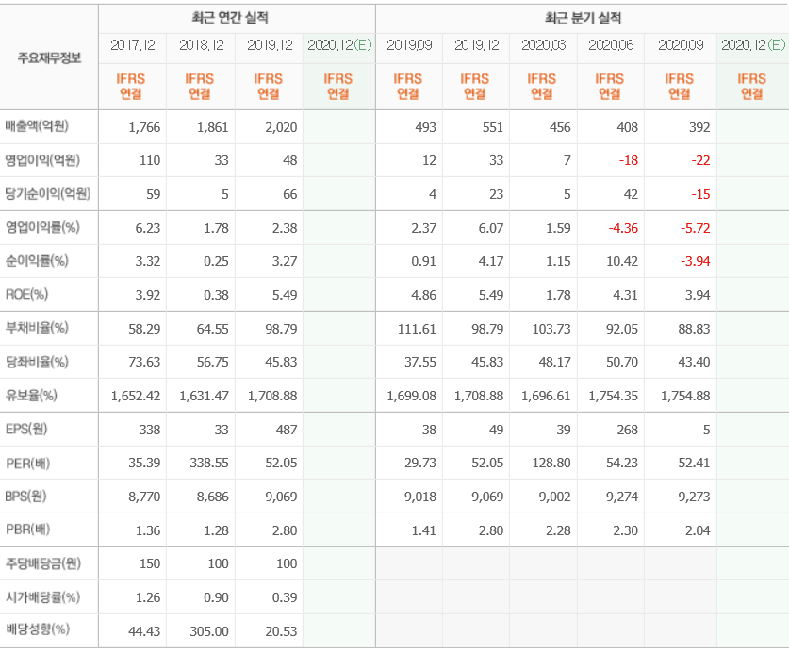Select the 50.70 quick ratio value
The image size is (789, 652).
click(622, 362)
